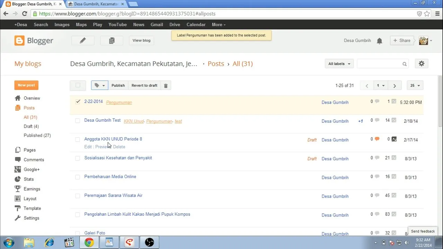The image size is (443, 249).
Task: Expand the All labels filter dropdown
Action: pyautogui.click(x=339, y=64)
